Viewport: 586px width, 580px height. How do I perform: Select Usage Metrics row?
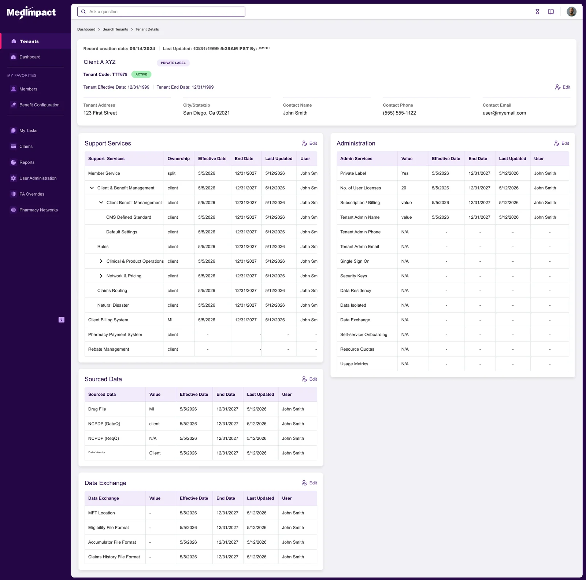[x=453, y=364]
